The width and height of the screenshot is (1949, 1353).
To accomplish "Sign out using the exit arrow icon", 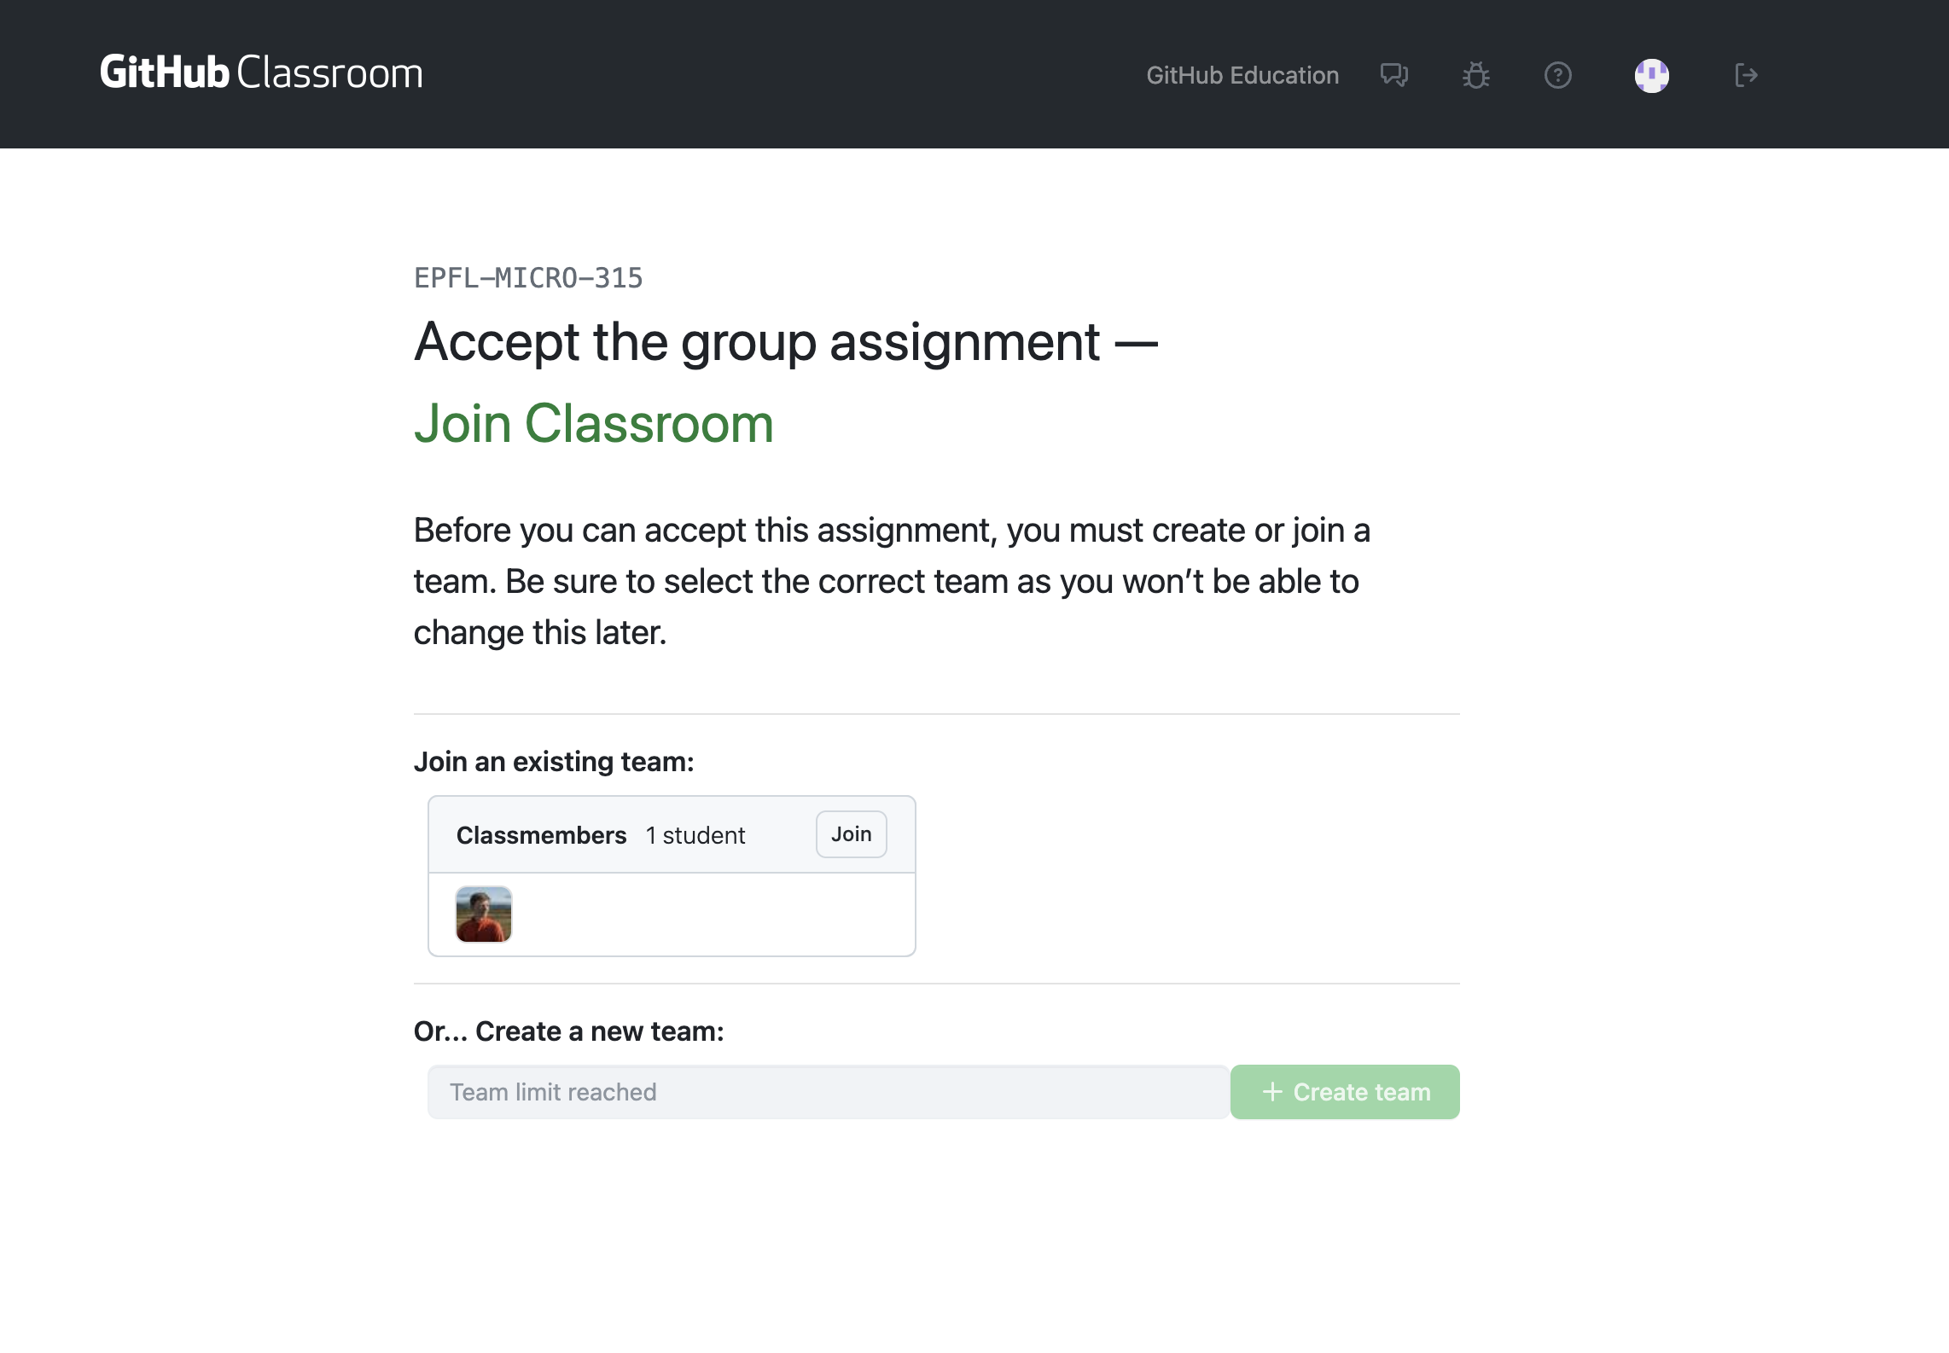I will 1745,75.
